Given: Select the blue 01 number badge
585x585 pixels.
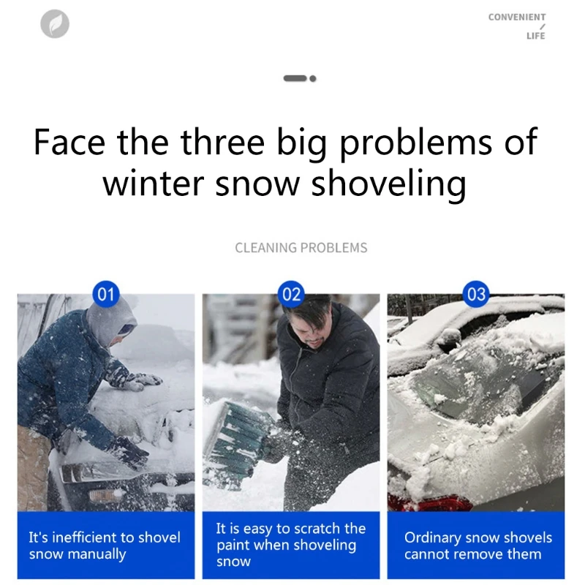Looking at the screenshot, I should 106,294.
